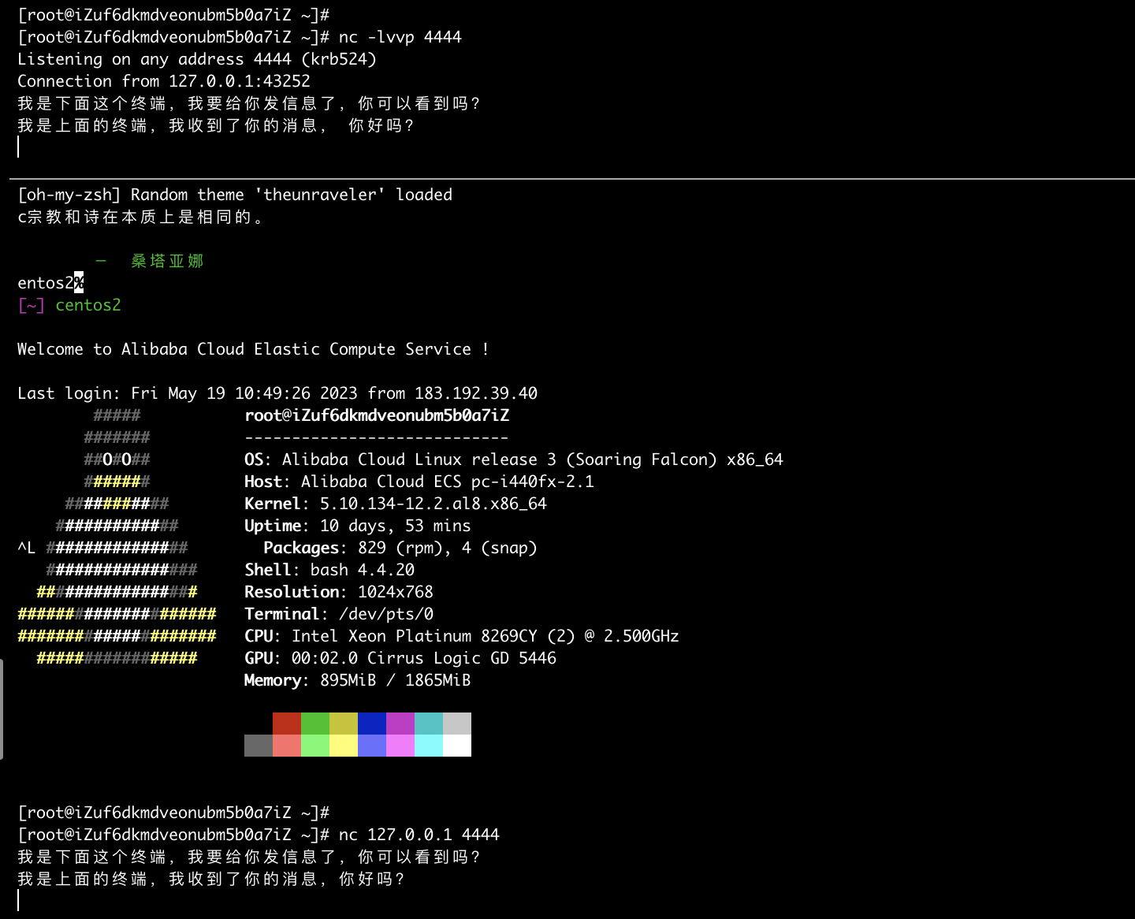Click the 'Connection from 127.0.0.1:43252' line
This screenshot has height=919, width=1135.
pos(163,81)
